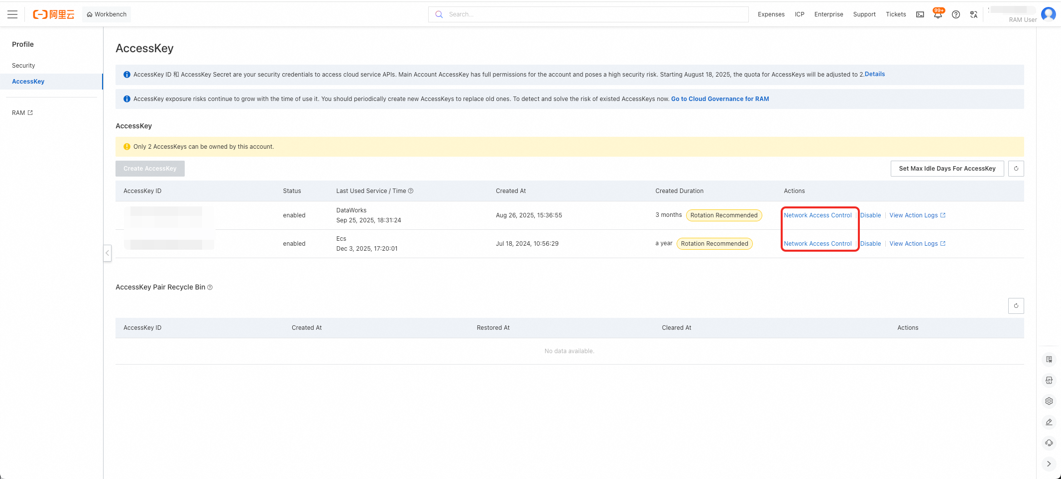The image size is (1061, 479).
Task: Expand the right floating toolbar arrow
Action: click(x=1049, y=464)
